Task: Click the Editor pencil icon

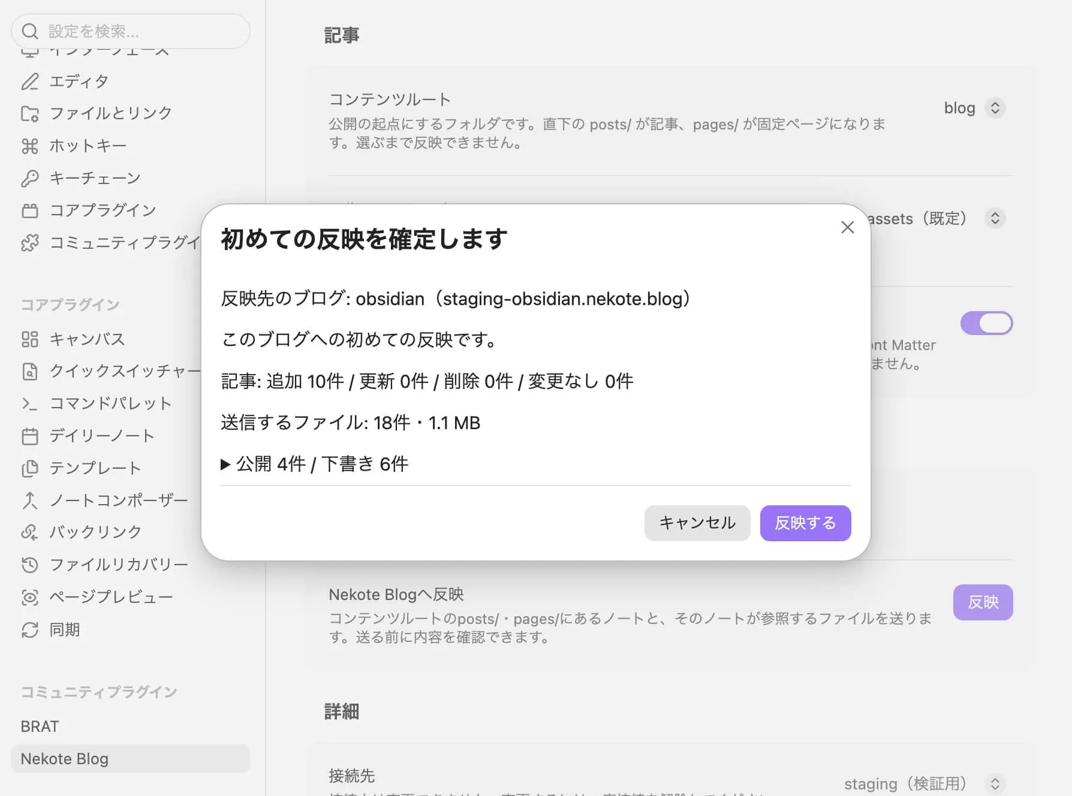Action: click(x=30, y=82)
